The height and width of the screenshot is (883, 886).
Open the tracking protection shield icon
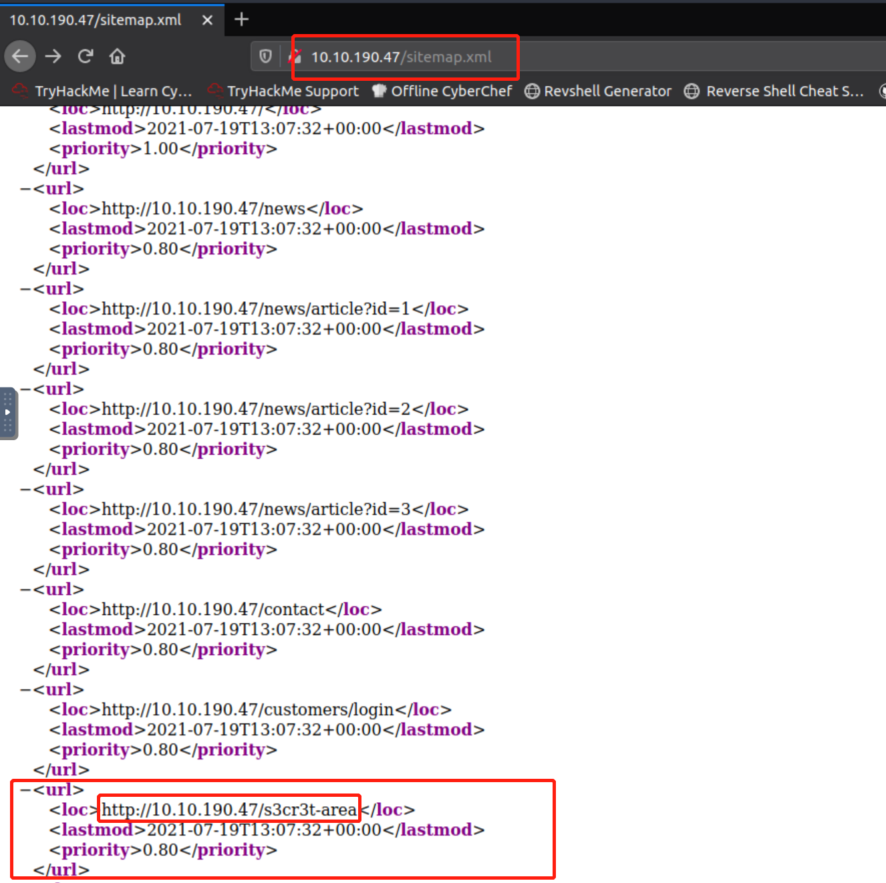(x=265, y=57)
